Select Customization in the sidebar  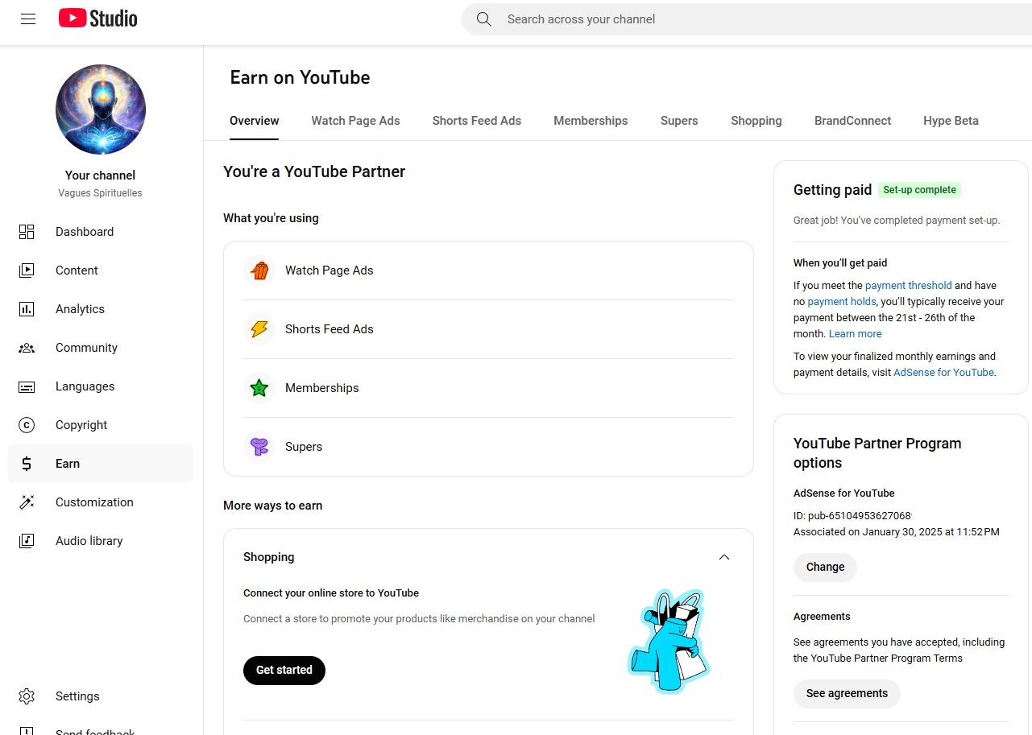(101, 502)
